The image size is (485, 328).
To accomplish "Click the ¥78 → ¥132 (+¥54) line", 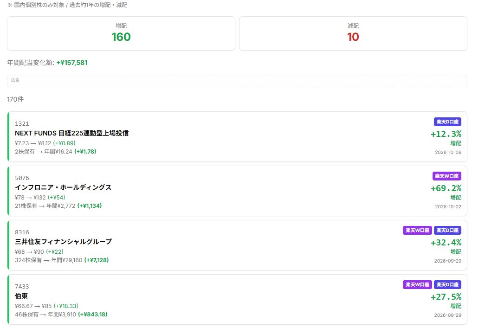I will click(x=40, y=198).
